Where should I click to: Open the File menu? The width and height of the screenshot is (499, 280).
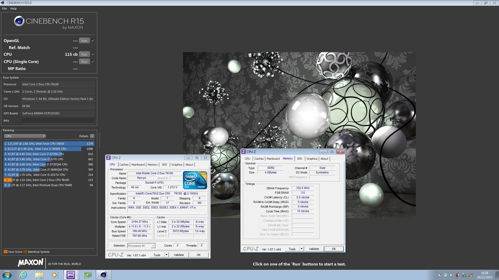point(4,9)
